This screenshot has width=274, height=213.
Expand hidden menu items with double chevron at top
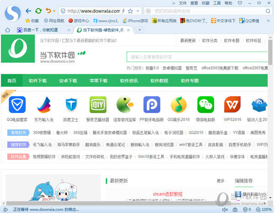[174, 3]
